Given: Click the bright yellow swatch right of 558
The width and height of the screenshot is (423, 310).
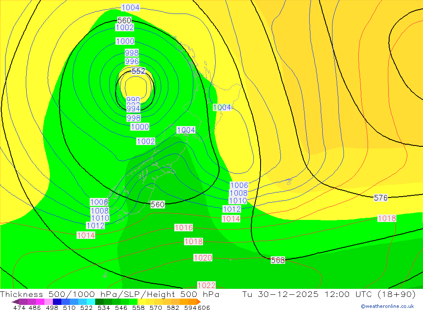Looking at the screenshot, I should (x=142, y=302).
